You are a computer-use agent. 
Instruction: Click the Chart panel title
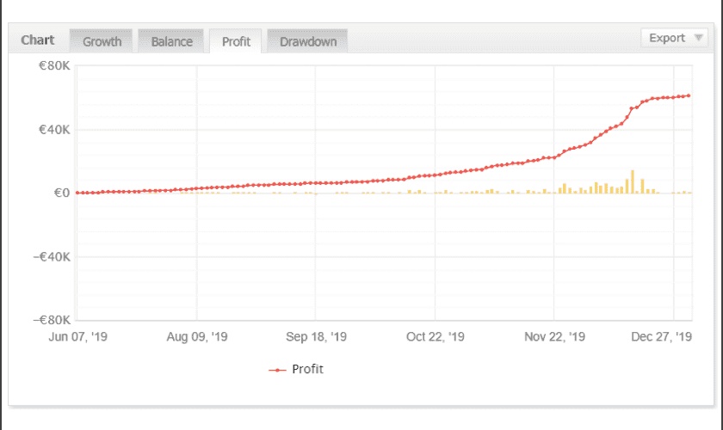pyautogui.click(x=38, y=40)
